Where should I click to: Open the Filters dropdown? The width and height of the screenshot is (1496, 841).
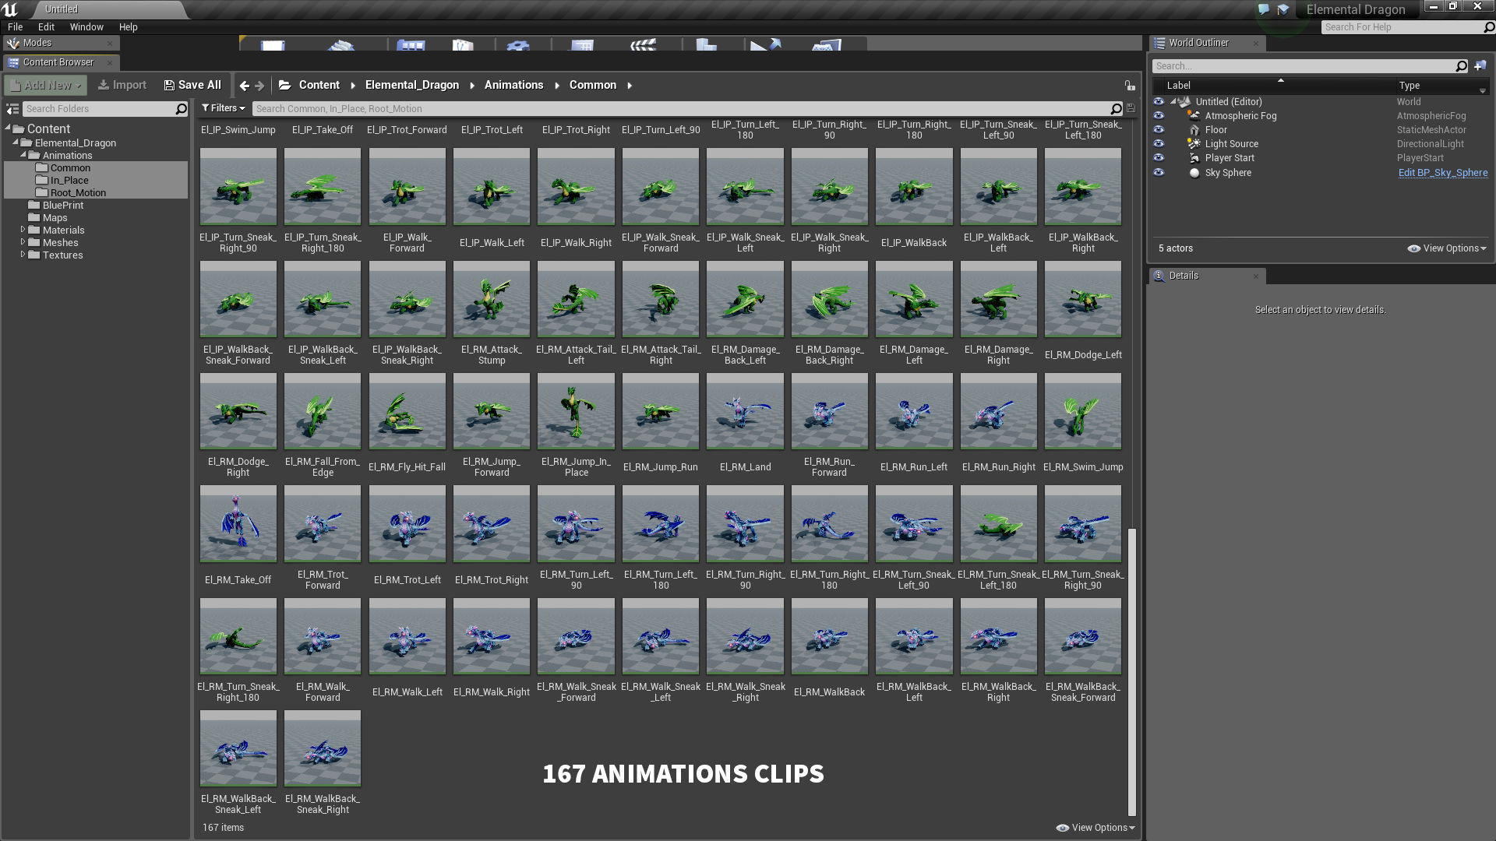(x=223, y=108)
